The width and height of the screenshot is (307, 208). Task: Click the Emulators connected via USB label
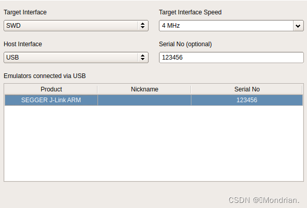click(x=45, y=76)
